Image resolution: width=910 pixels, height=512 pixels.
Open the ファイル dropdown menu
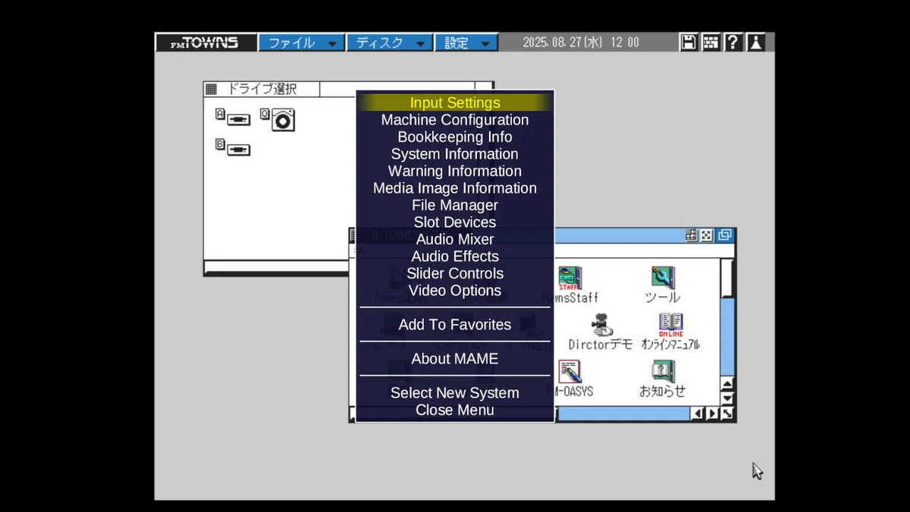(x=302, y=42)
